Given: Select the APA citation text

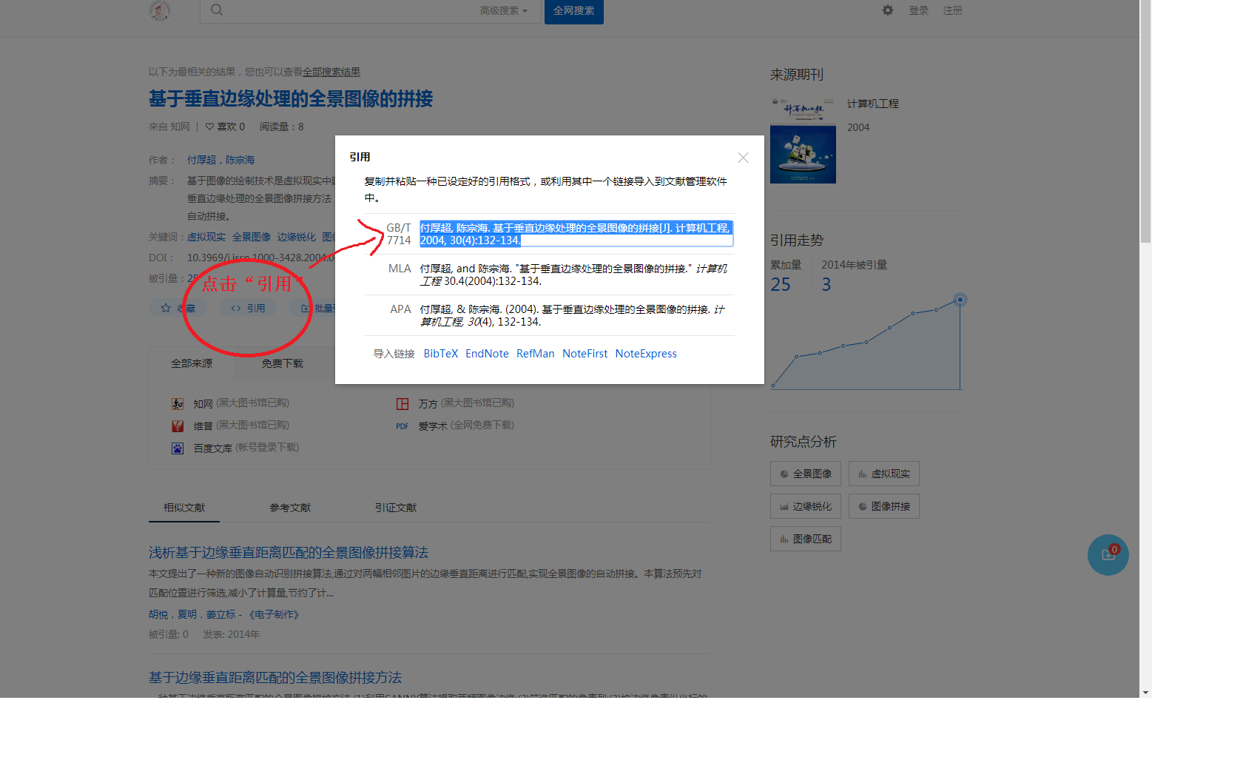Looking at the screenshot, I should pyautogui.click(x=573, y=315).
